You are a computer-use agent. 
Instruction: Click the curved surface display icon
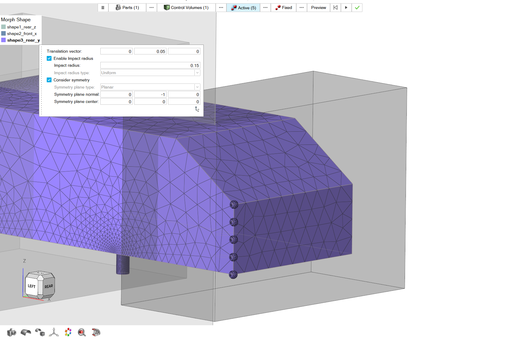pos(26,332)
